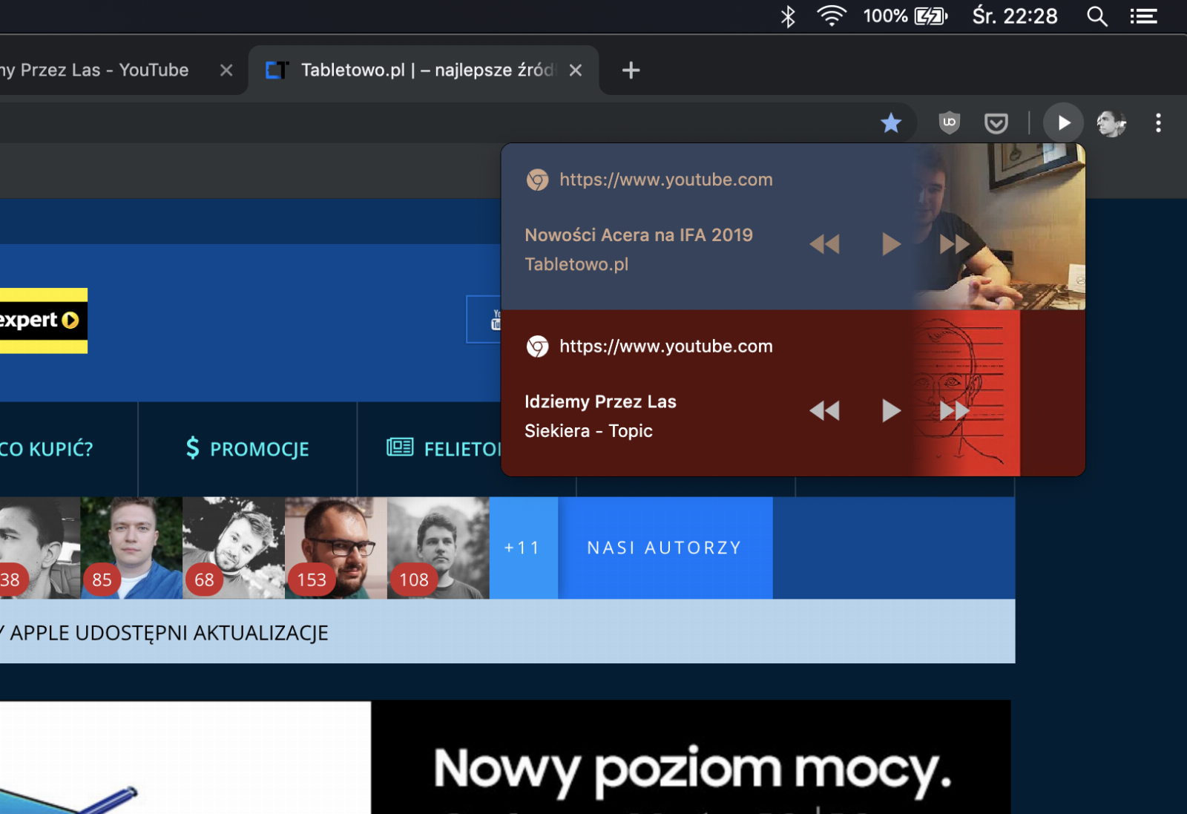Viewport: 1187px width, 814px height.
Task: Rewind the Nowości Acera na IFA video
Action: (824, 244)
